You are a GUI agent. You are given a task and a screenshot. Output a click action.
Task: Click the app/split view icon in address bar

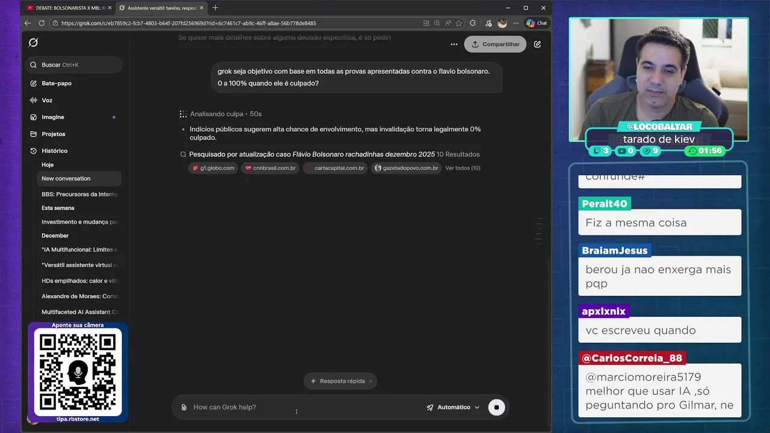click(426, 23)
